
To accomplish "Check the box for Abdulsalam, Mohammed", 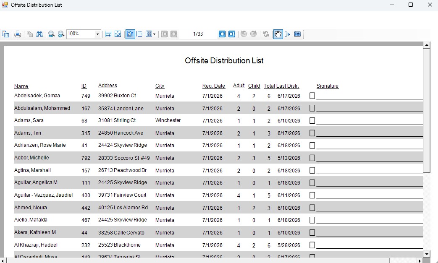I will tap(312, 108).
